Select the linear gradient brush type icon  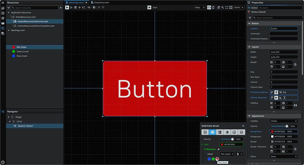(220, 132)
